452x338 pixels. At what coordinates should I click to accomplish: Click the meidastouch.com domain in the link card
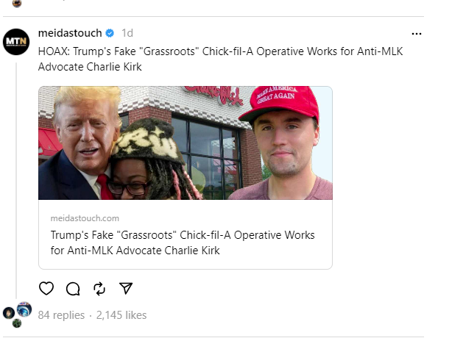(85, 219)
